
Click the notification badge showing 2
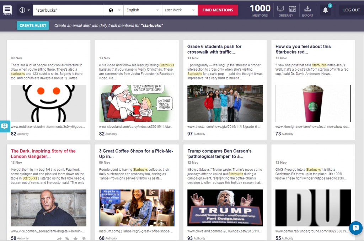[x=330, y=6]
